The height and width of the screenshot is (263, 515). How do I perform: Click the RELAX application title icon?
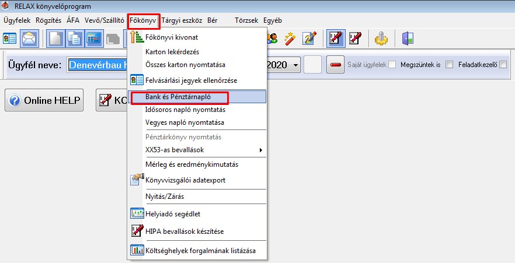tap(5, 6)
